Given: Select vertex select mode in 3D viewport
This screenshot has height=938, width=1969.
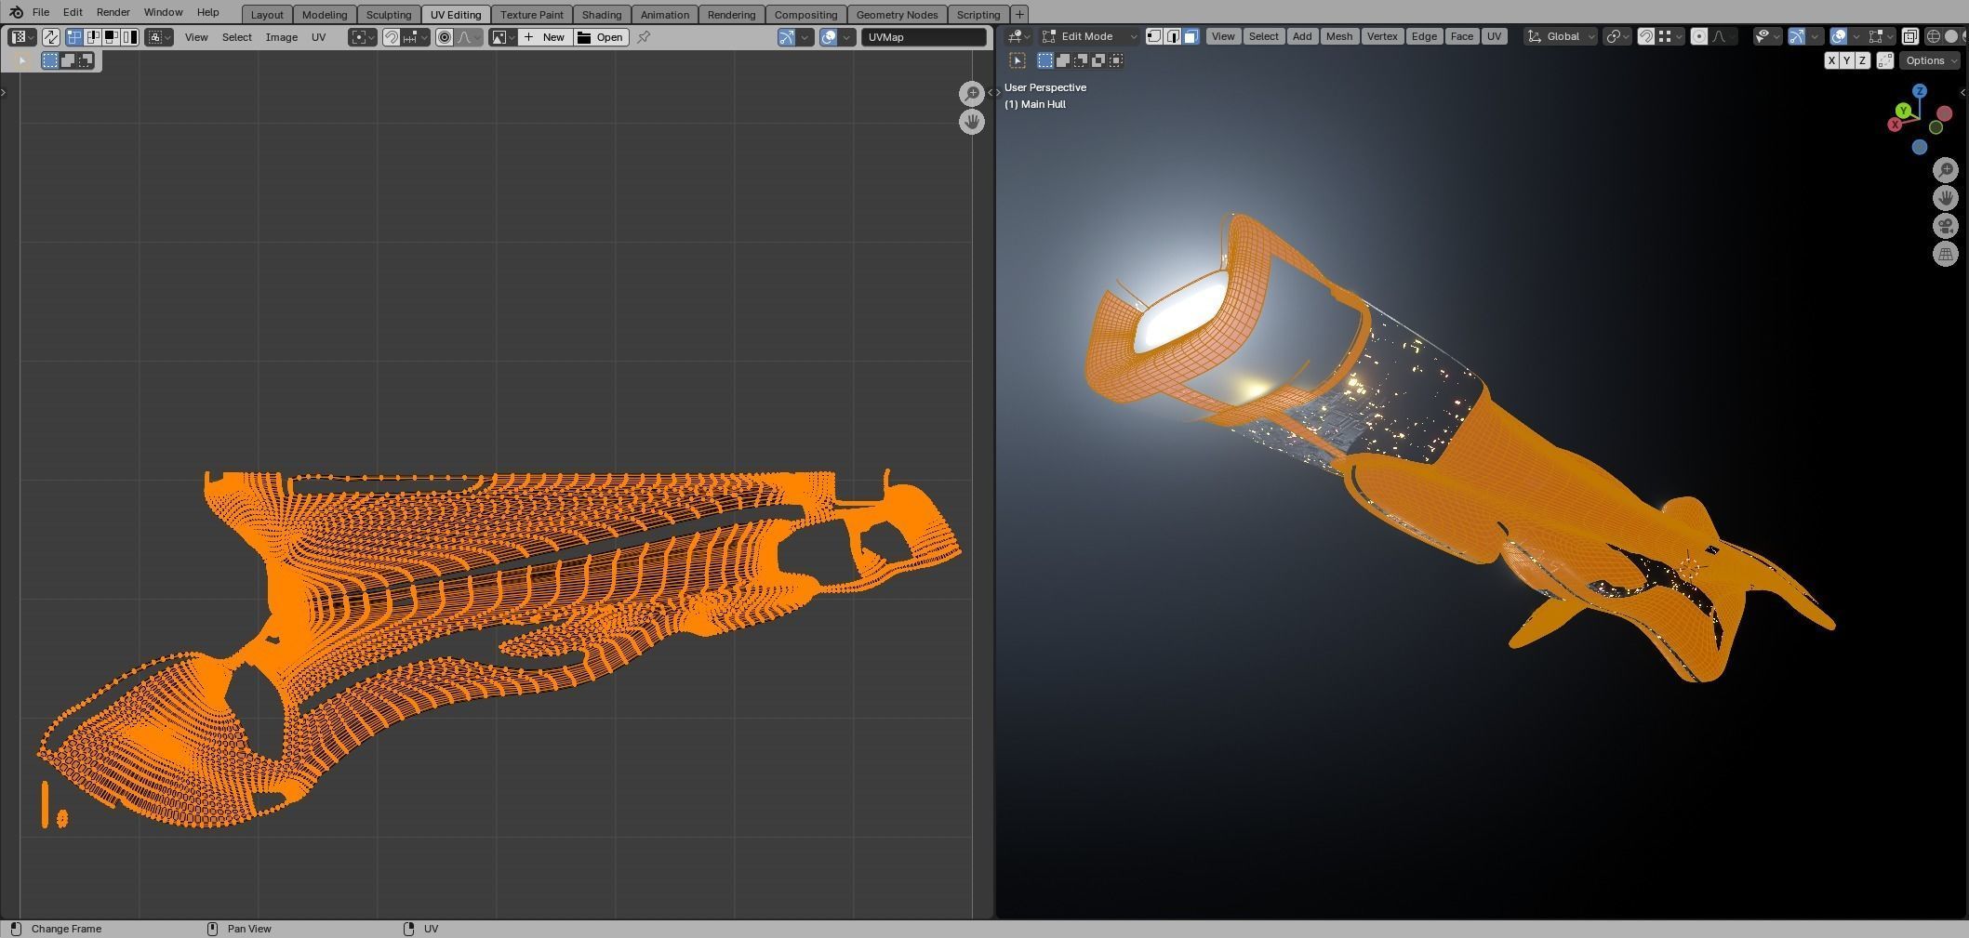Looking at the screenshot, I should [x=1154, y=36].
